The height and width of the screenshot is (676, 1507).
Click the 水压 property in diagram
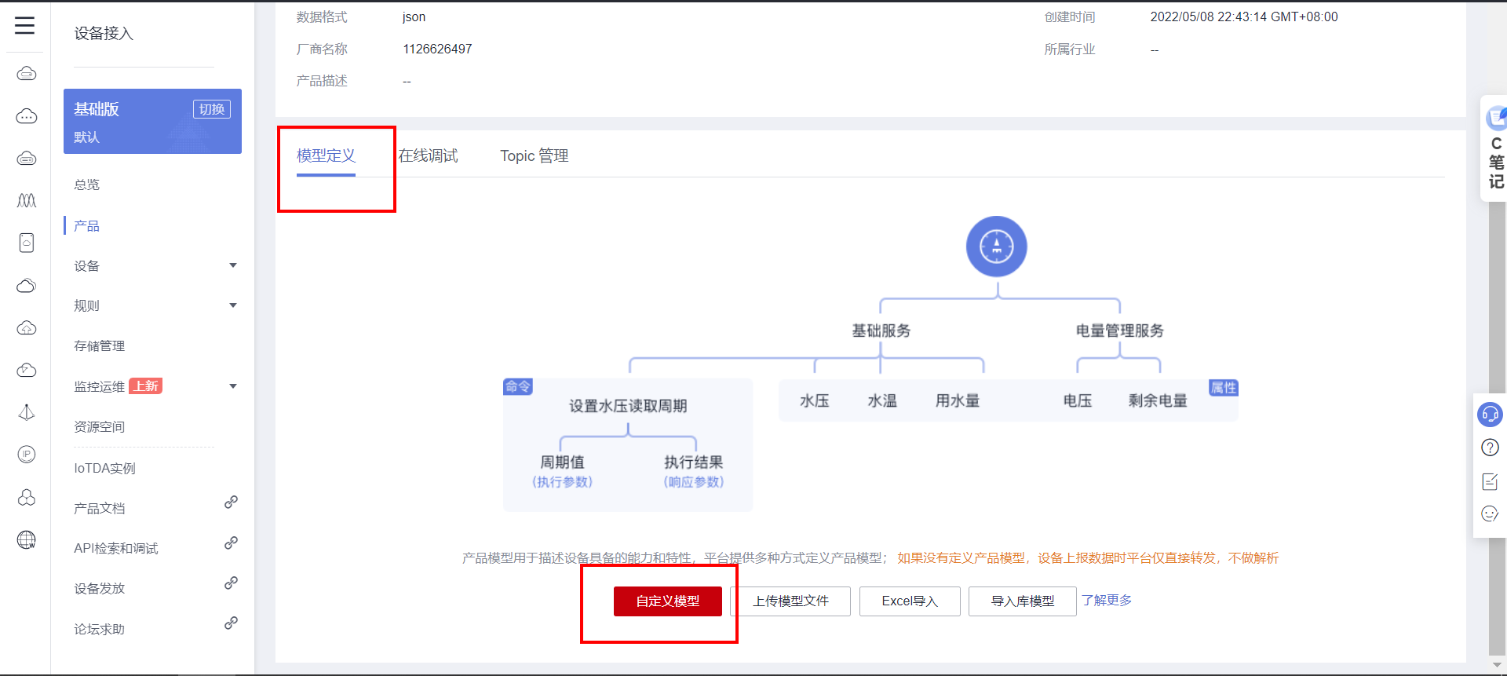coord(815,401)
